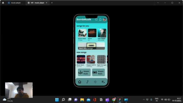Viewport: 183px width, 103px height.
Task: Select the lOVe is DeaD album cover
Action: (x=82, y=33)
